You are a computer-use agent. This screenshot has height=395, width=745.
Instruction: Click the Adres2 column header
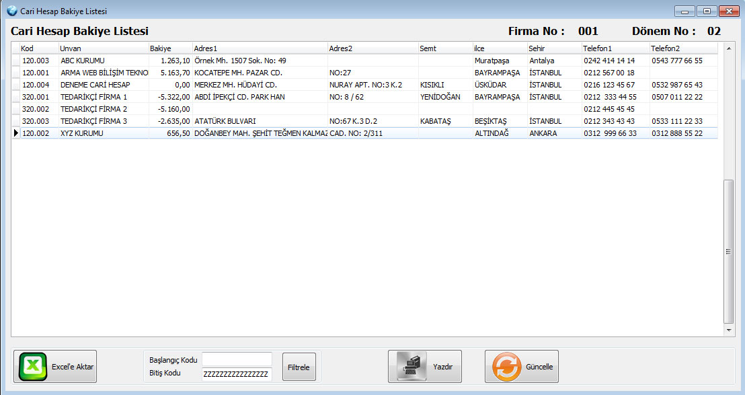pos(373,48)
